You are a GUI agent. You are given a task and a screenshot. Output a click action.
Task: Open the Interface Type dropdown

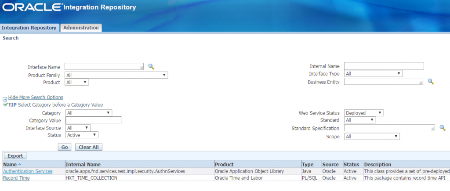pos(374,74)
